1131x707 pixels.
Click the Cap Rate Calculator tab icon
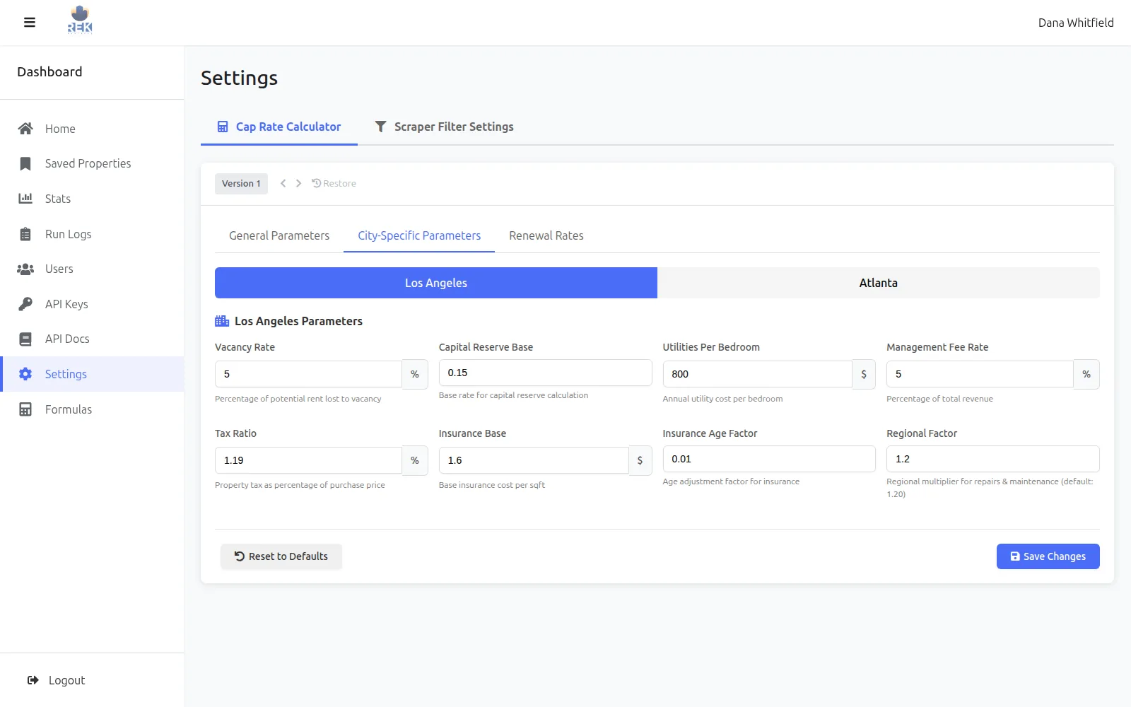point(223,127)
